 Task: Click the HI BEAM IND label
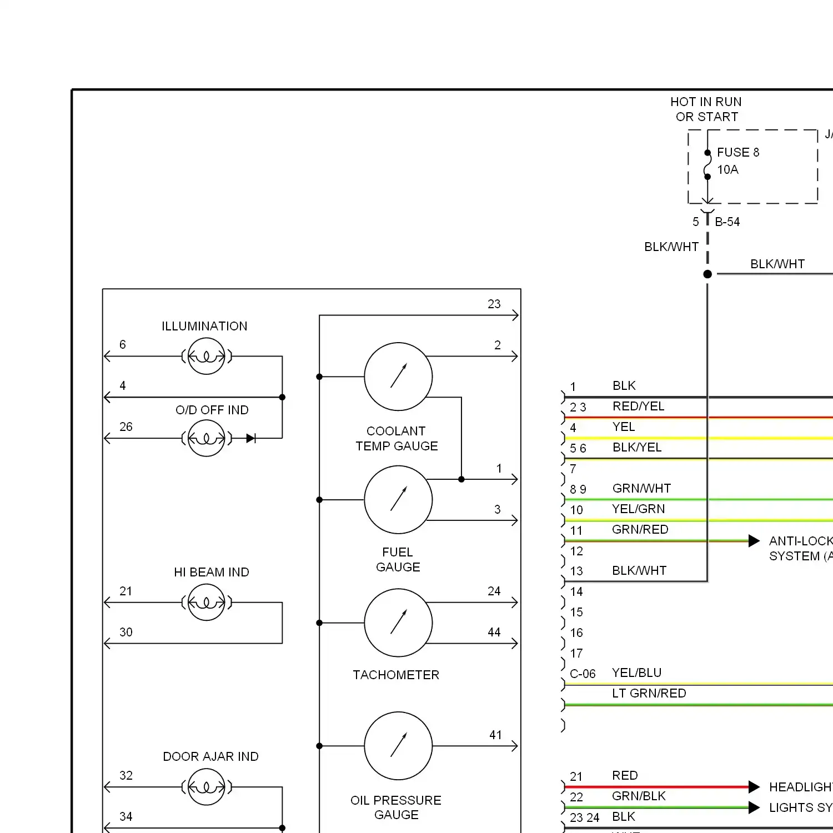(212, 572)
